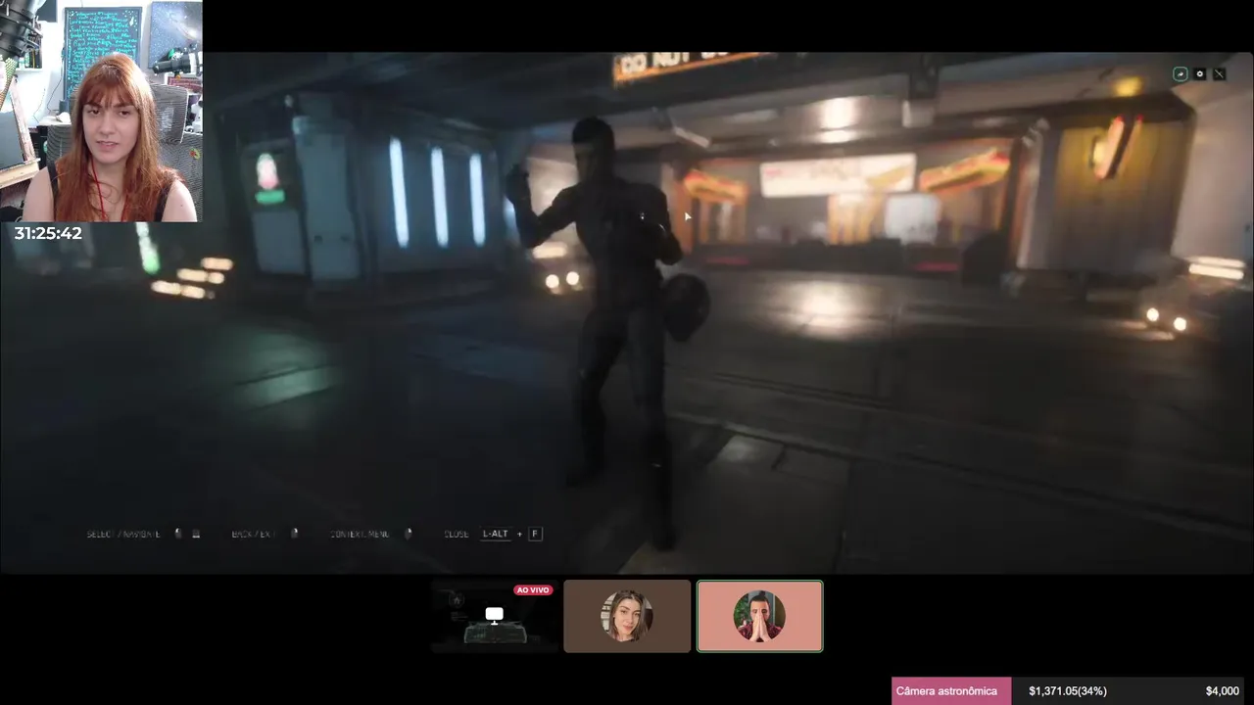Image resolution: width=1254 pixels, height=705 pixels.
Task: Click the X close icon in game overlay
Action: (x=1220, y=73)
